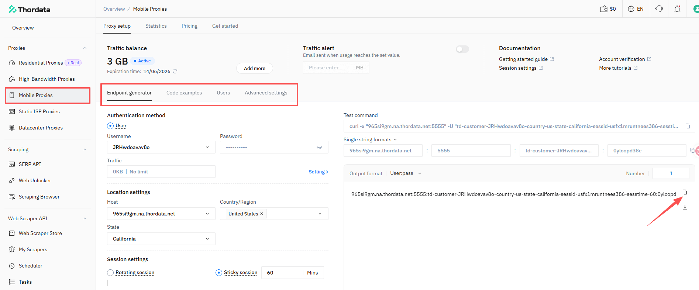Switch to the Pricing tab
The image size is (699, 290).
pos(189,26)
